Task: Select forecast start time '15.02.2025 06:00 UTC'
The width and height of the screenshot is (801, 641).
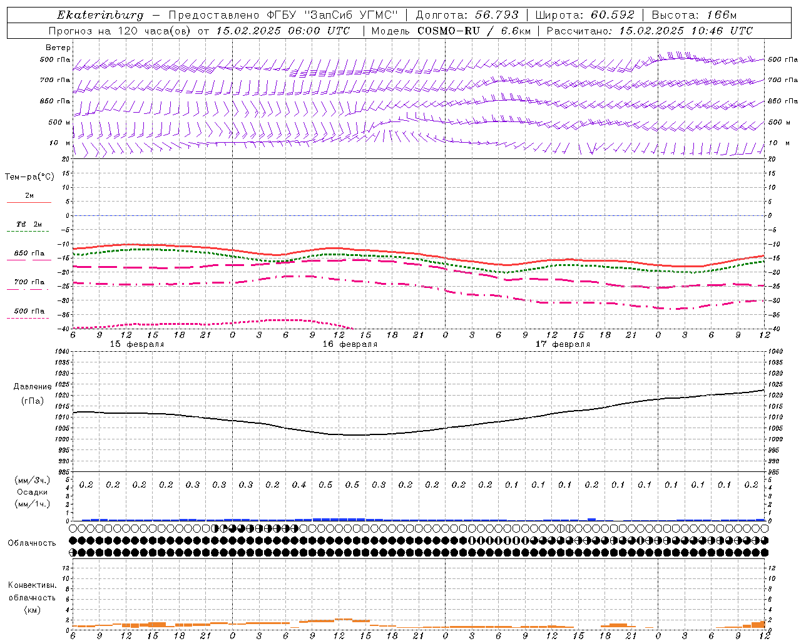Action: 283,31
